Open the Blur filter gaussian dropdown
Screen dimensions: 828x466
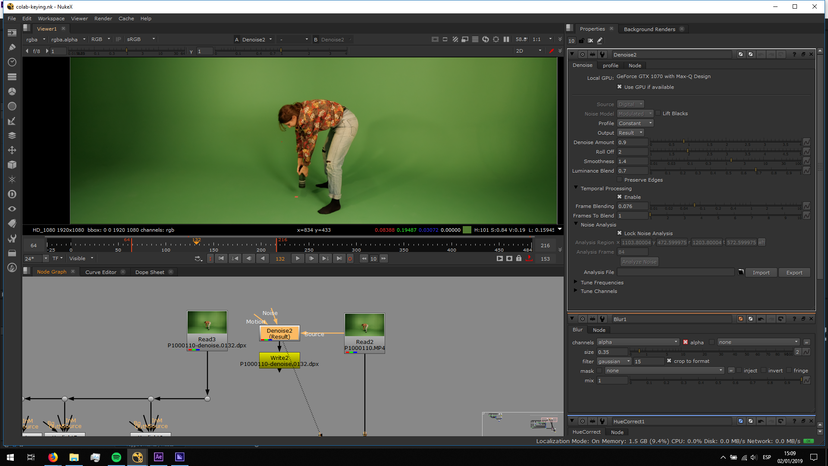tap(614, 362)
